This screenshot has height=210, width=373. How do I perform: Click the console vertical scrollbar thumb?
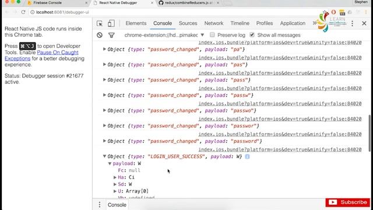coord(369,133)
